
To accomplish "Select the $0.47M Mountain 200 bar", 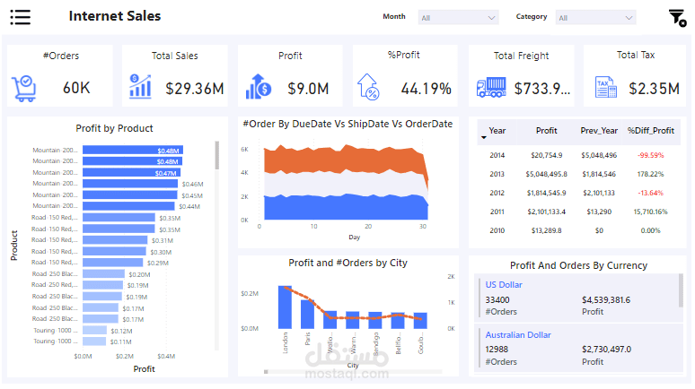I will (x=131, y=173).
